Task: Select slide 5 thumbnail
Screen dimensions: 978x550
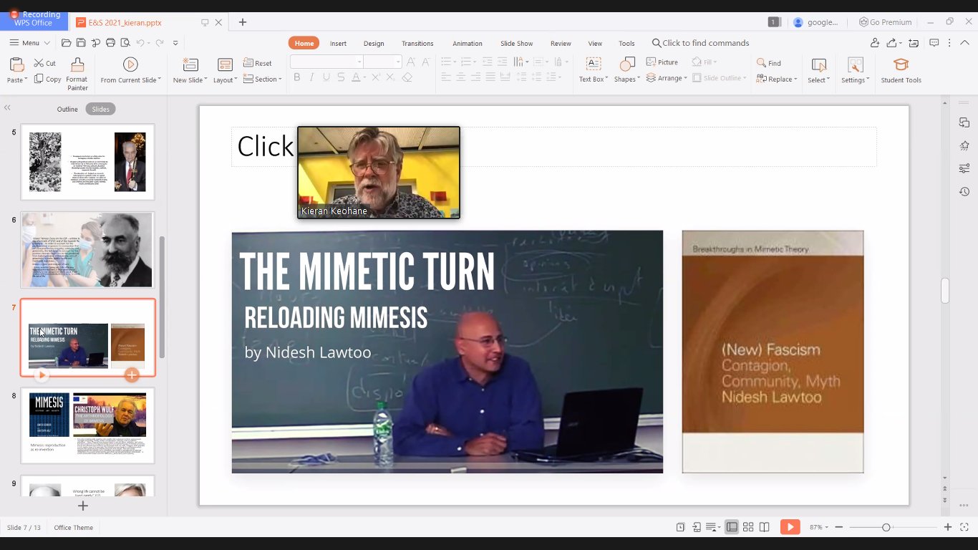Action: pos(87,162)
